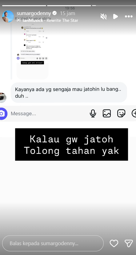Viewport: 136px width, 255px height.
Task: Open sumargodenny profile picture
Action: (x=8, y=16)
